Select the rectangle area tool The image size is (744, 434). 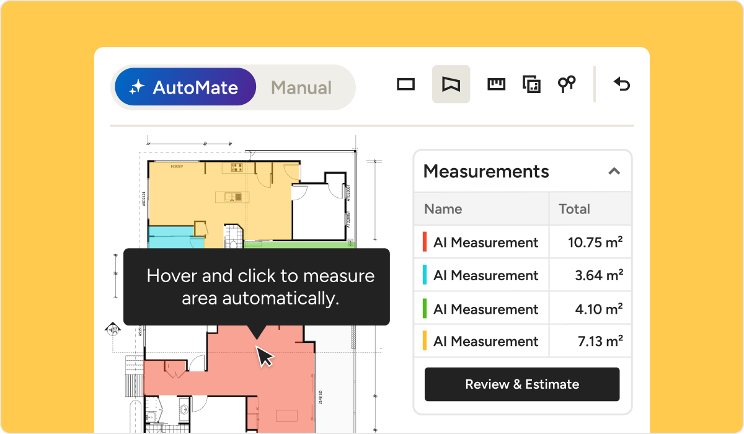pyautogui.click(x=405, y=84)
